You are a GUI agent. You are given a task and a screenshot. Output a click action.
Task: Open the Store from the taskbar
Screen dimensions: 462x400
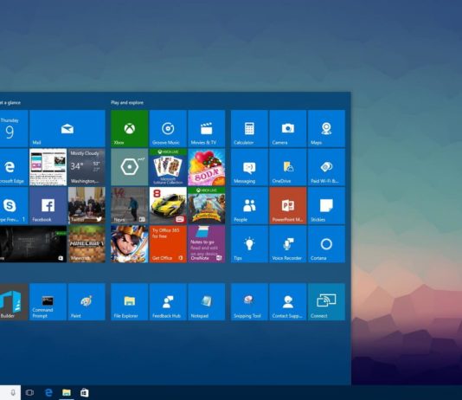(x=85, y=392)
